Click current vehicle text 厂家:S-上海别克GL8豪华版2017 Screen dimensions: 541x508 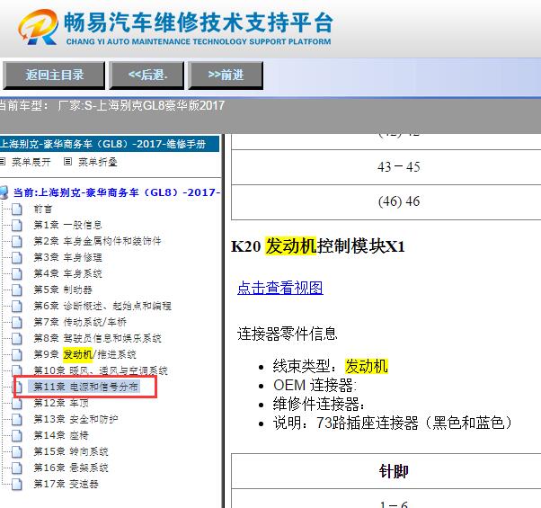pos(141,105)
